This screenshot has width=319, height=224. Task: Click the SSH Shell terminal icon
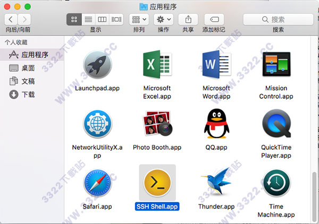(157, 183)
